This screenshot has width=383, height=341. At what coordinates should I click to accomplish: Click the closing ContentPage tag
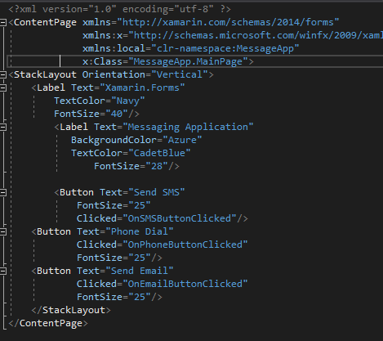tap(48, 323)
